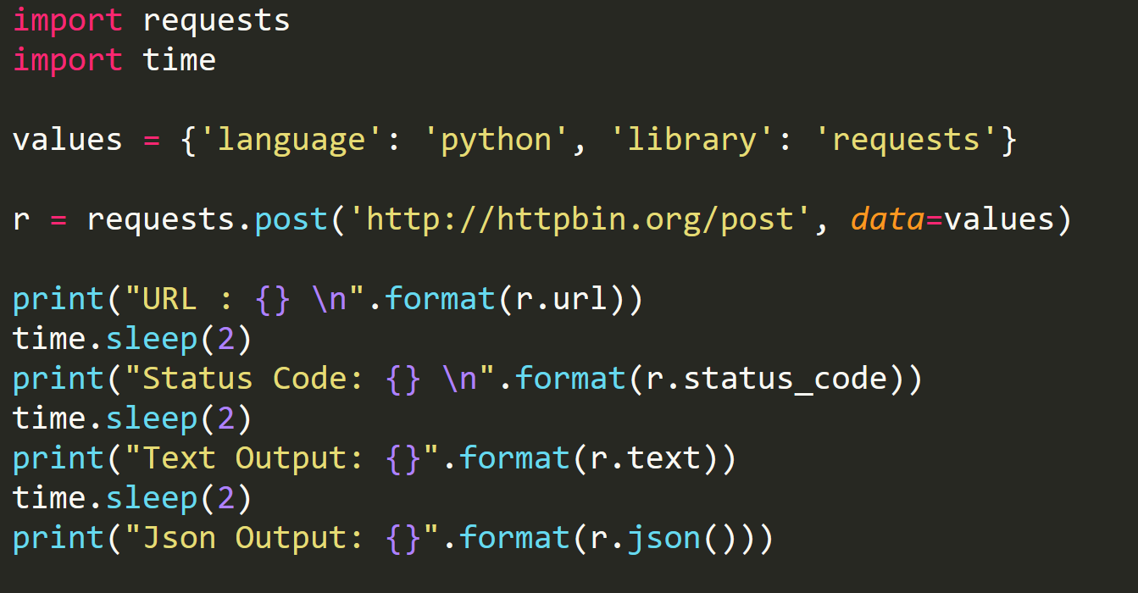The image size is (1138, 593).
Task: Click the 'import' keyword on the first line
Action: click(x=67, y=20)
